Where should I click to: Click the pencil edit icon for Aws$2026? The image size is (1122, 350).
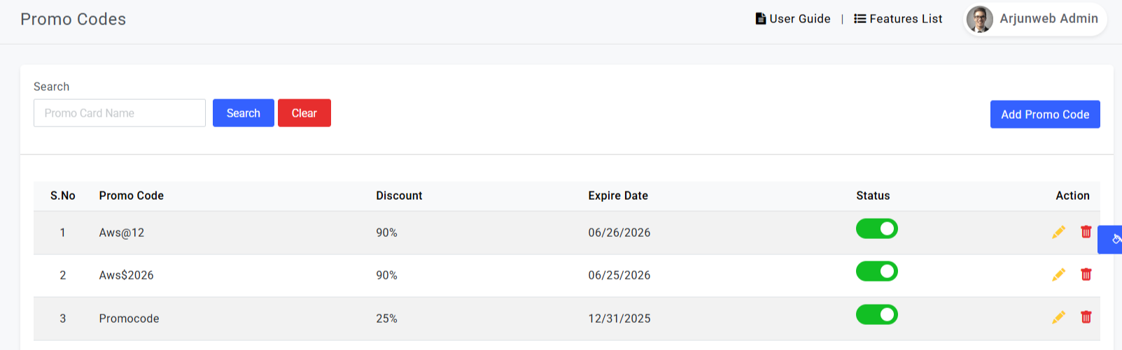pyautogui.click(x=1058, y=275)
